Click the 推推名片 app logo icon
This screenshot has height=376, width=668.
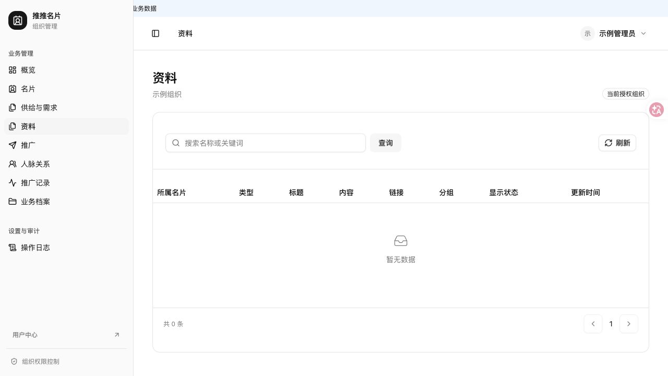pyautogui.click(x=18, y=20)
